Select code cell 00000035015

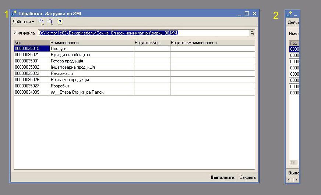[32, 48]
